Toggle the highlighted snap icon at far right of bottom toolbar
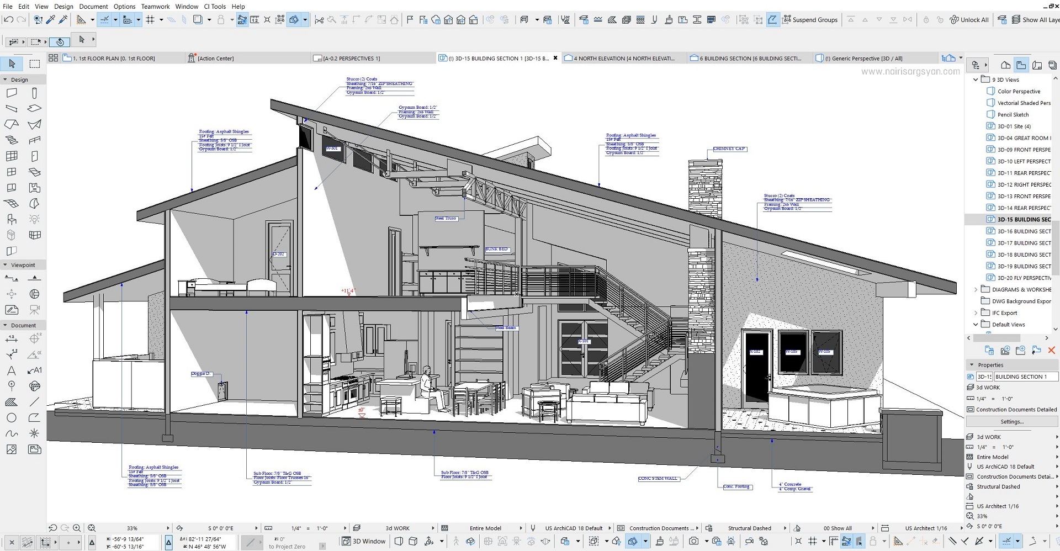The image size is (1060, 551). (x=1007, y=542)
